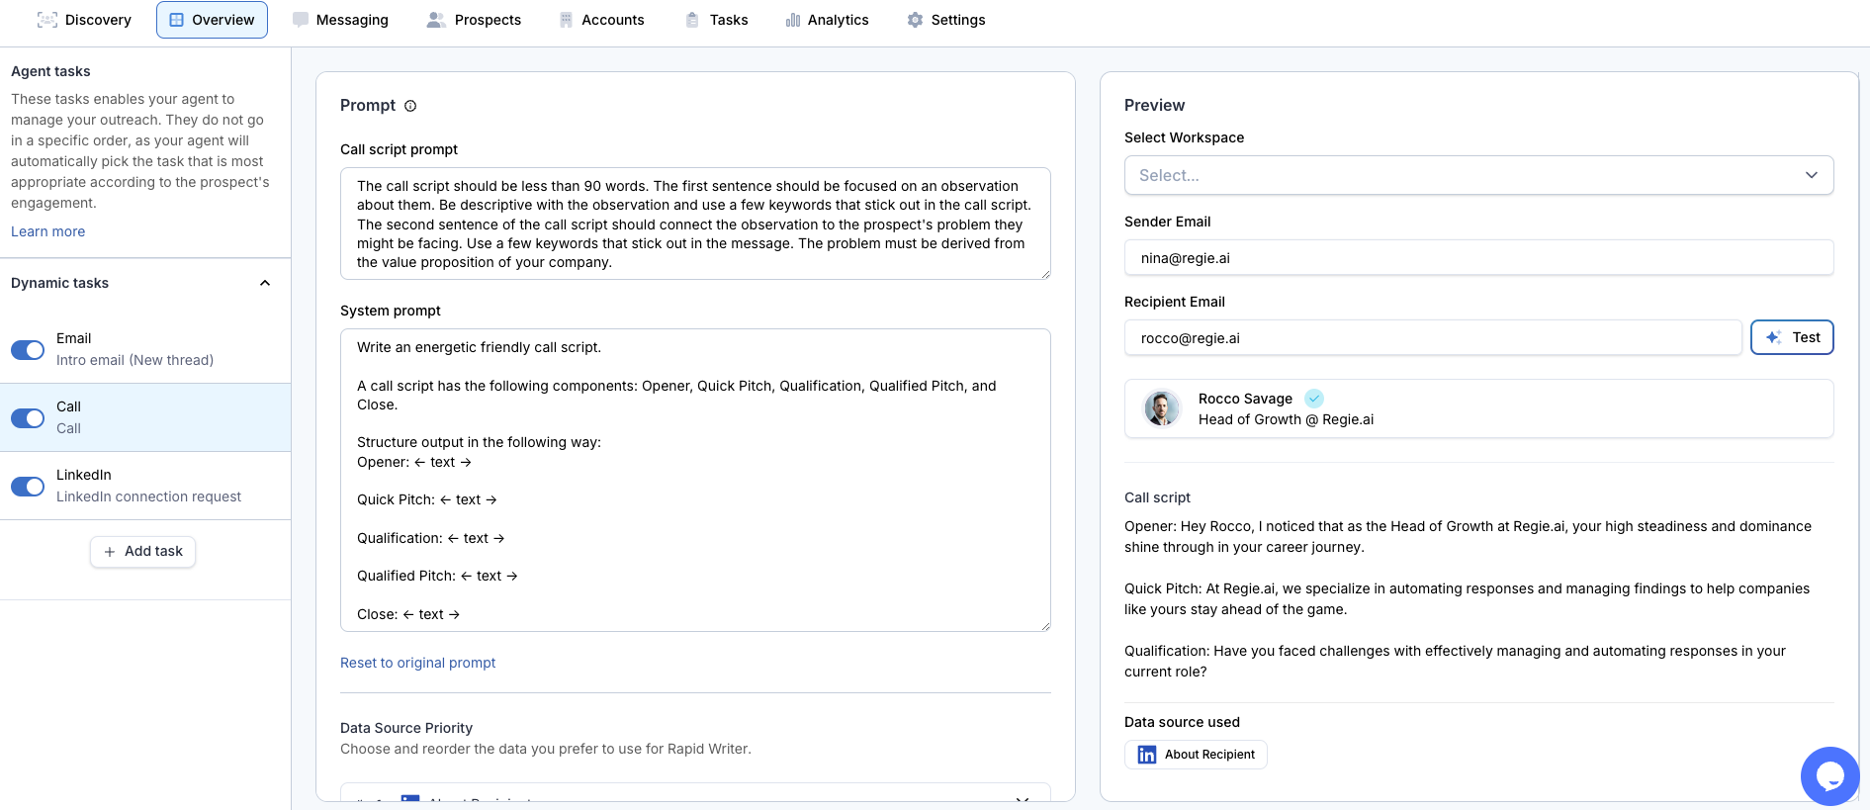Screen dimensions: 1870x810
Task: Click the Data Source Priority heading
Action: click(x=406, y=728)
